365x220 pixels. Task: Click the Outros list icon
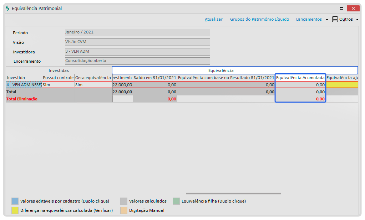tap(335, 19)
